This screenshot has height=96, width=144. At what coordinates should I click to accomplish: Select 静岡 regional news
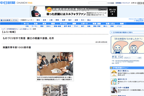pyautogui.click(x=57, y=20)
